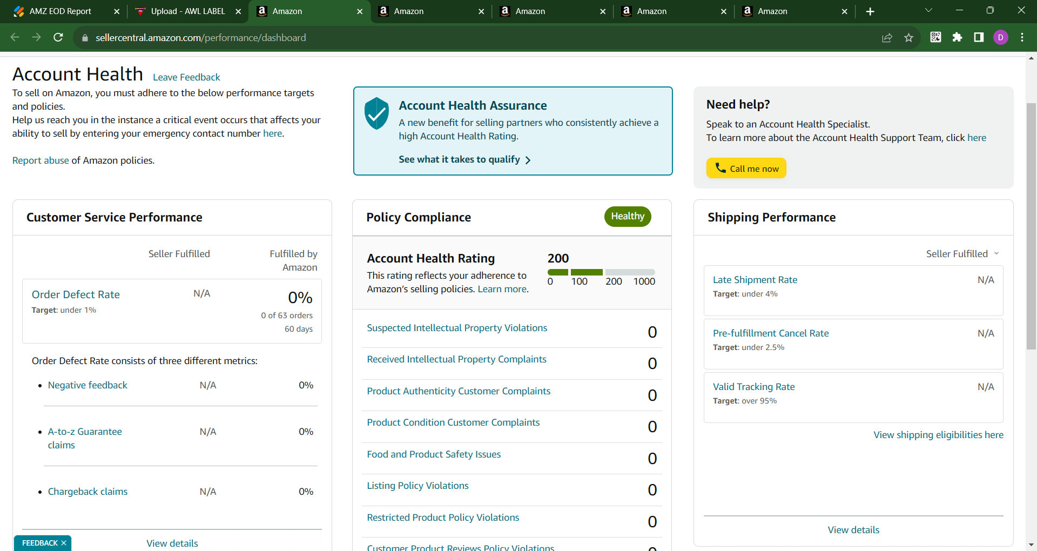This screenshot has height=551, width=1037.
Task: Click the scrollbar down arrow
Action: [1031, 545]
